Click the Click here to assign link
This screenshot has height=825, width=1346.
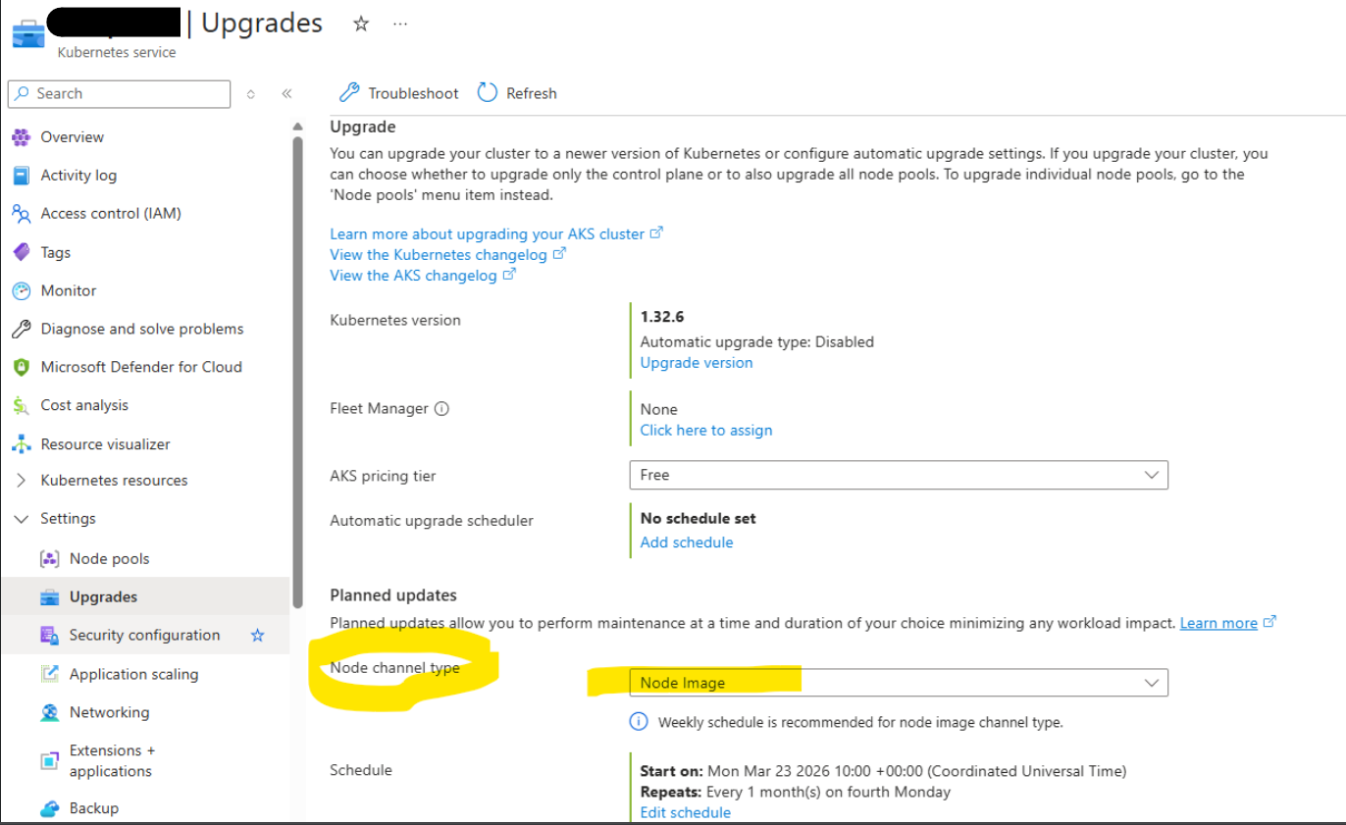coord(706,431)
